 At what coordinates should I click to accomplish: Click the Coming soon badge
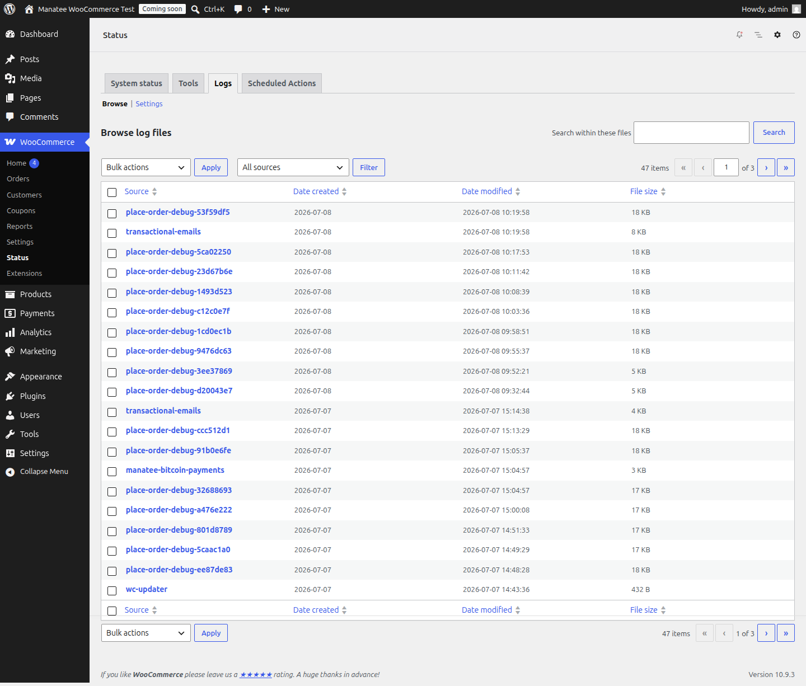click(162, 9)
